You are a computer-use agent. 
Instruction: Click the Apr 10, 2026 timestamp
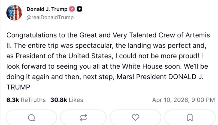pos(183,100)
